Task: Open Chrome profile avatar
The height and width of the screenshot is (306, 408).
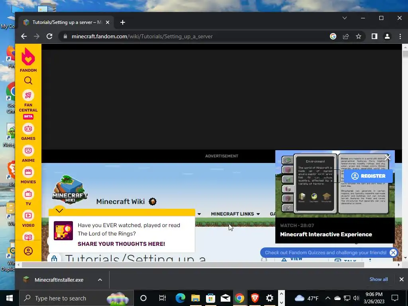Action: coord(387,36)
